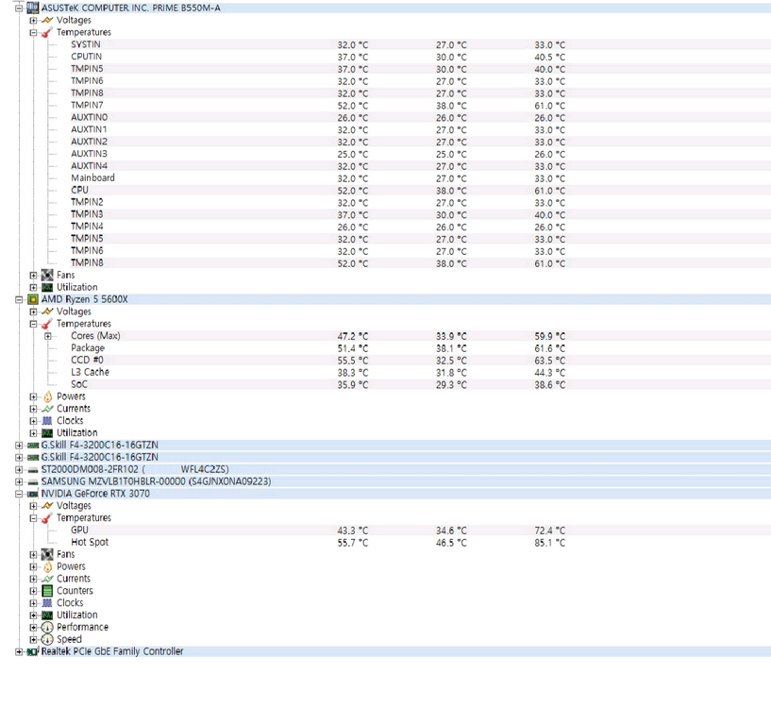This screenshot has width=771, height=708.
Task: Click thermometer icon under AMD Ryzen 5 5600X
Action: tap(47, 324)
